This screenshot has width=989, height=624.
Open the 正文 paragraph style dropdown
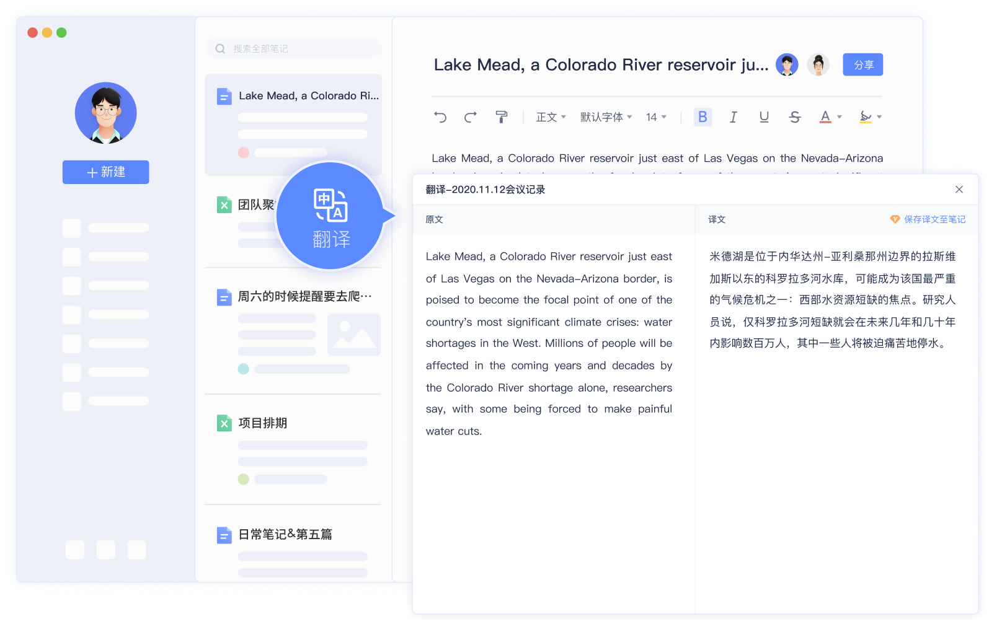(x=551, y=117)
